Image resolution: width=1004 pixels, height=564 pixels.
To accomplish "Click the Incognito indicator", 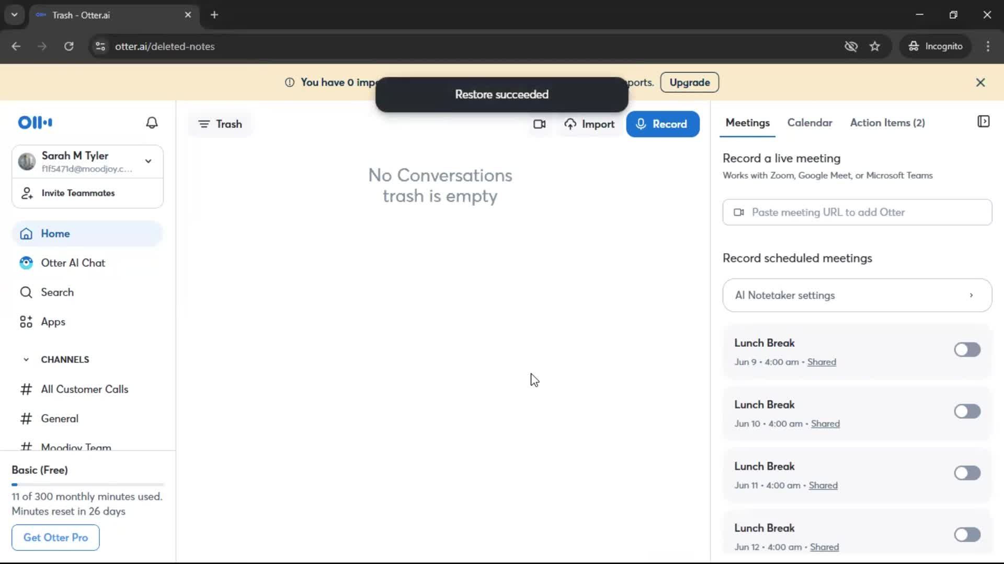I will point(935,46).
